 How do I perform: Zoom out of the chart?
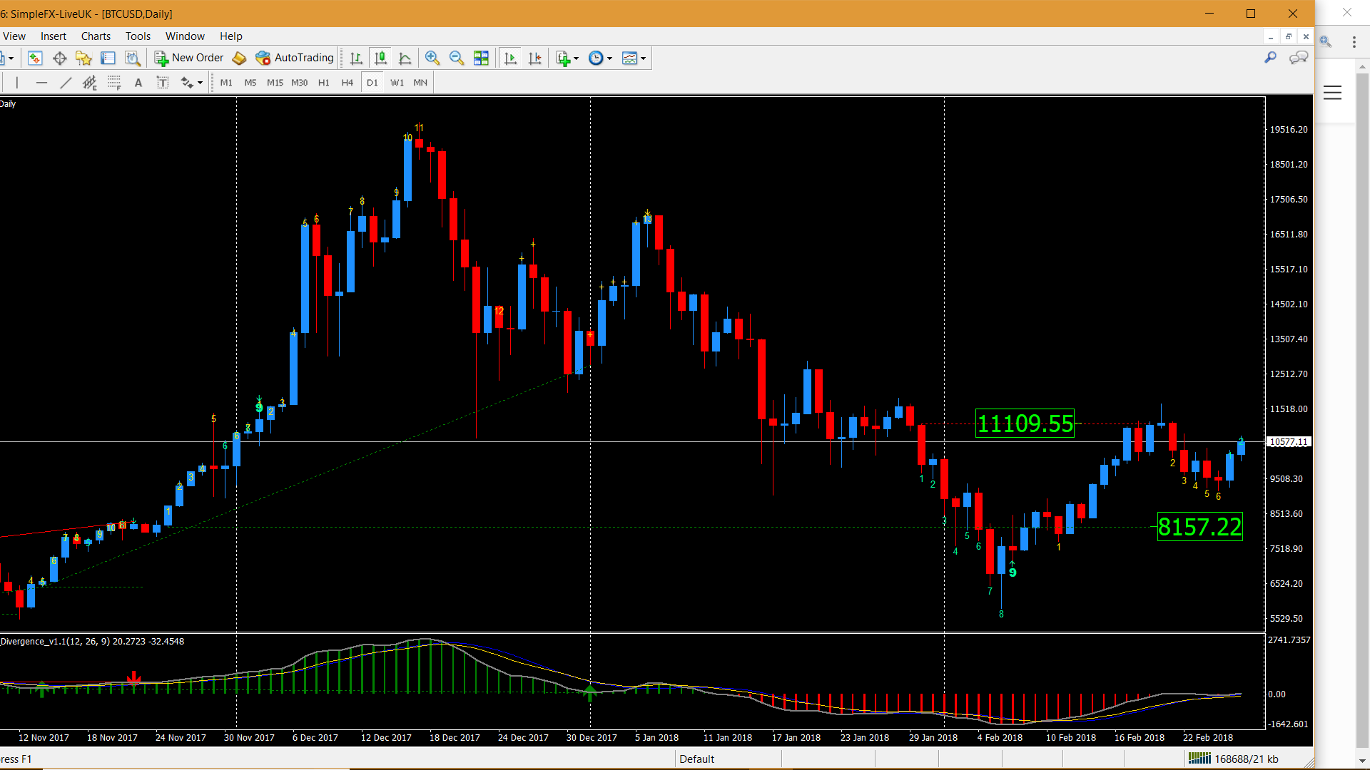457,58
